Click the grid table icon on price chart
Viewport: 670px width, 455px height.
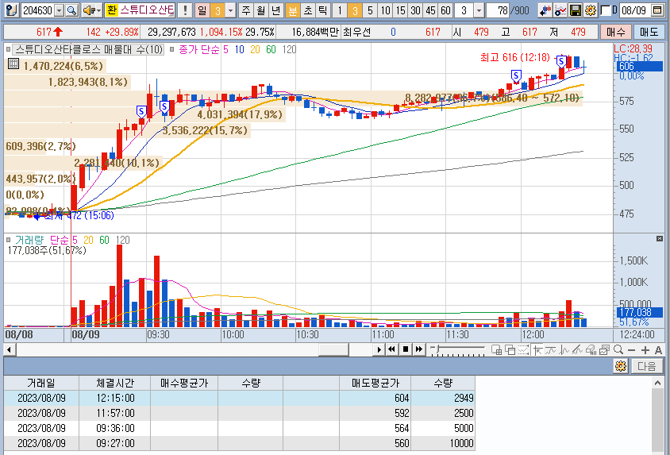coord(13,64)
